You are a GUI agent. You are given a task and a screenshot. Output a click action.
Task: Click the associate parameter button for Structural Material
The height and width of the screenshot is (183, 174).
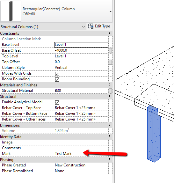(x=111, y=91)
